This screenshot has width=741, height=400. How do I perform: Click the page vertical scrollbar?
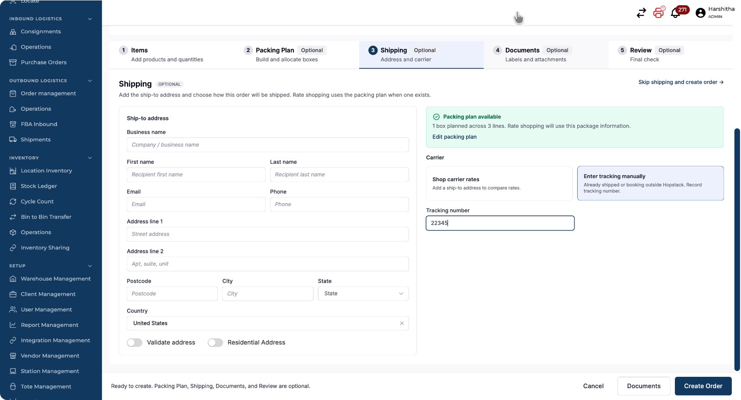tap(737, 249)
